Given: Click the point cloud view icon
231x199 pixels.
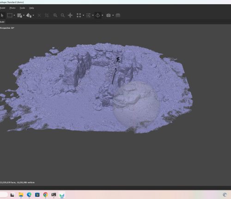Looking at the screenshot, I should point(79,15).
